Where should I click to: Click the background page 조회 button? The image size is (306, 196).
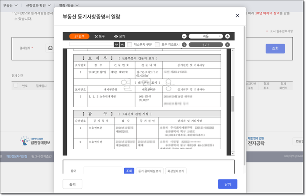click(x=275, y=48)
